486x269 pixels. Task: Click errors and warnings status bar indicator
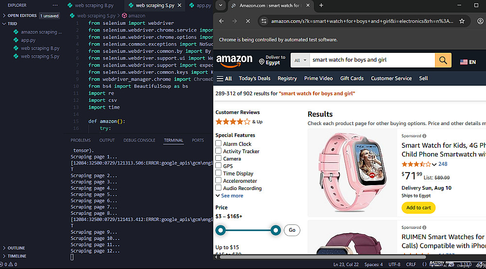click(x=9, y=264)
